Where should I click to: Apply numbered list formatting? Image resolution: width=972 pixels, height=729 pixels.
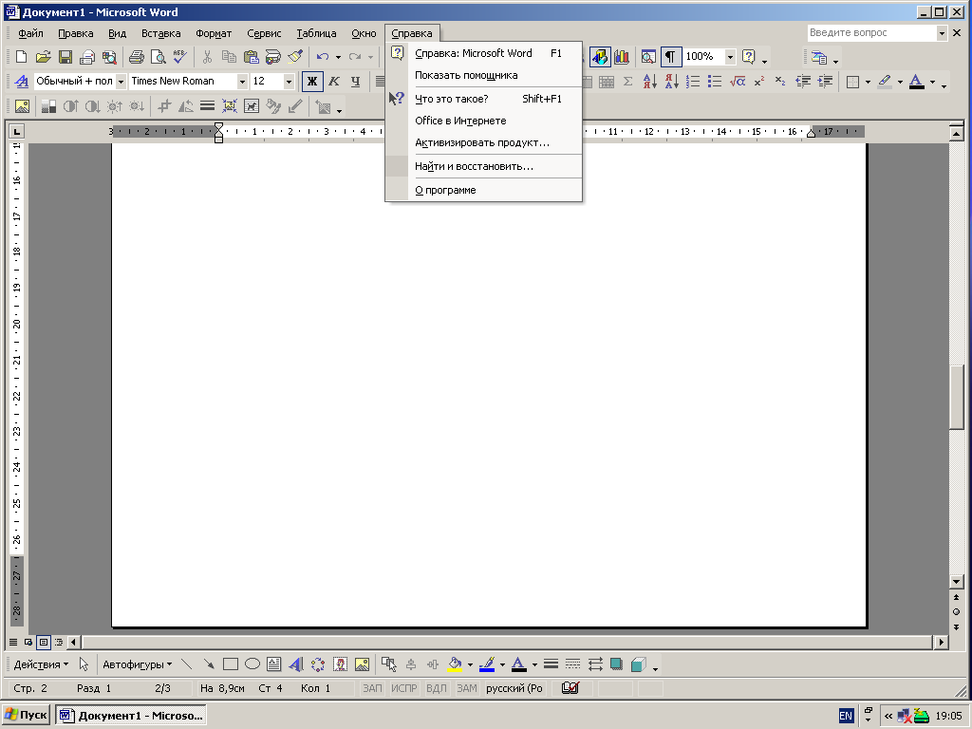click(x=693, y=82)
